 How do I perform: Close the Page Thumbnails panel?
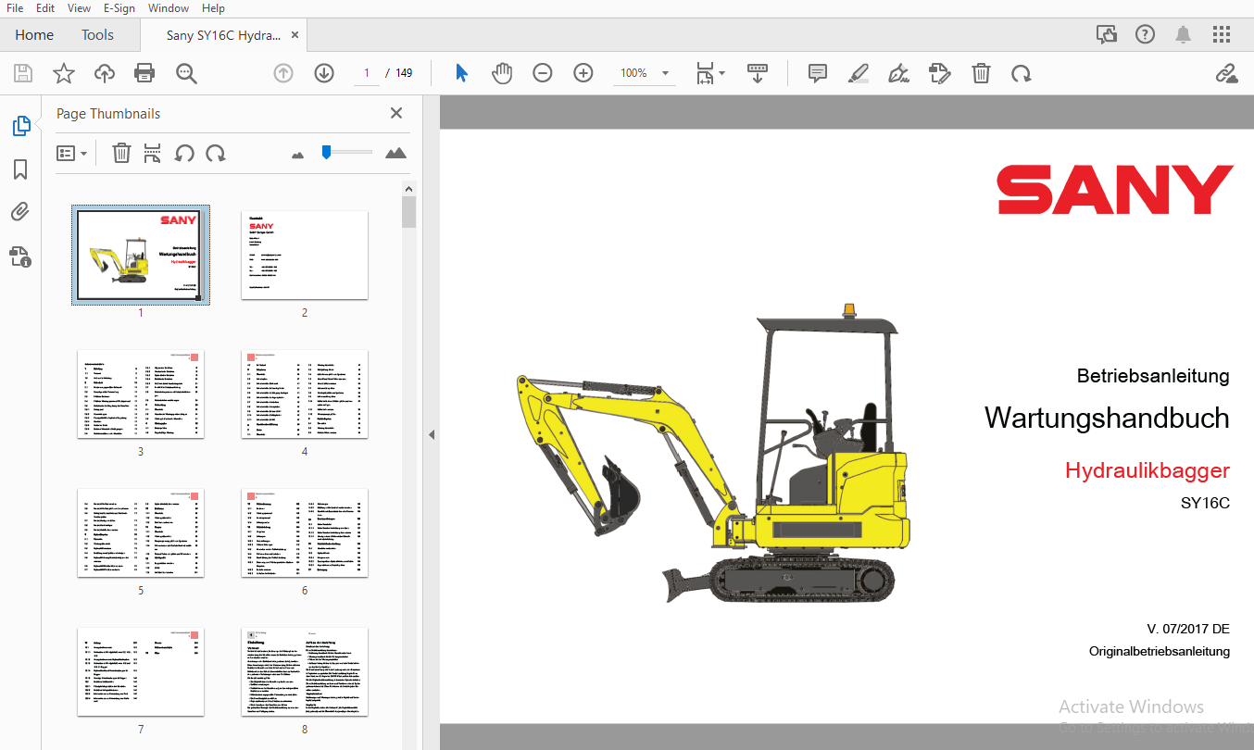(x=396, y=113)
